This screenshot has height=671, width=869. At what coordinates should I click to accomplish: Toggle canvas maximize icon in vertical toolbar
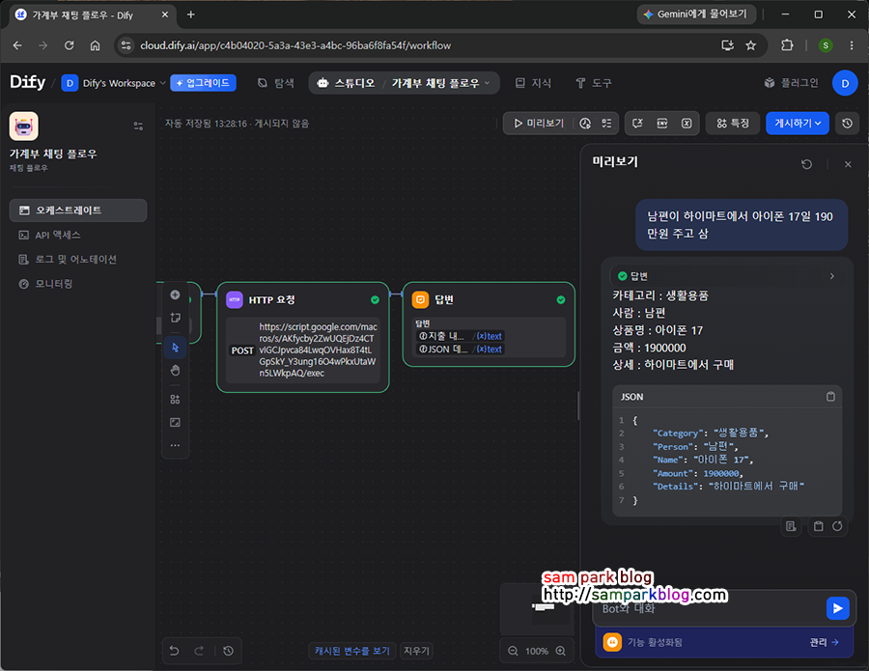click(x=175, y=422)
